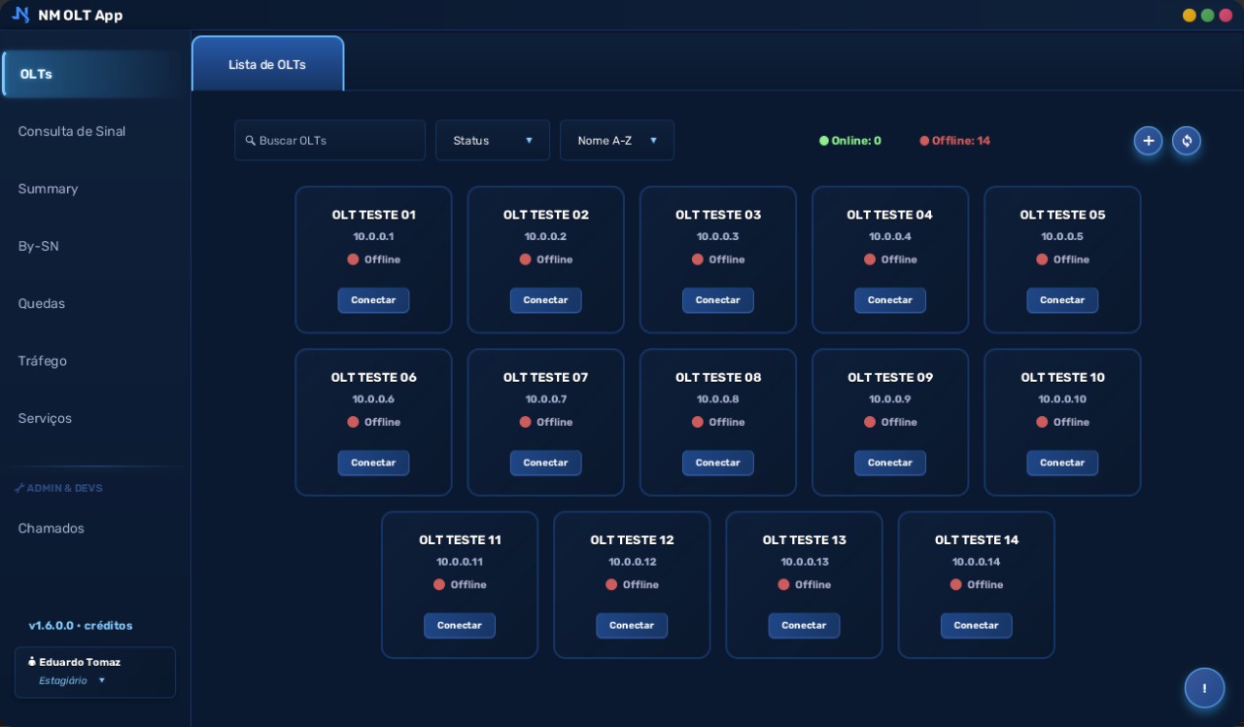Click the red offline dot on OLT TESTE 08
The width and height of the screenshot is (1244, 727).
697,422
